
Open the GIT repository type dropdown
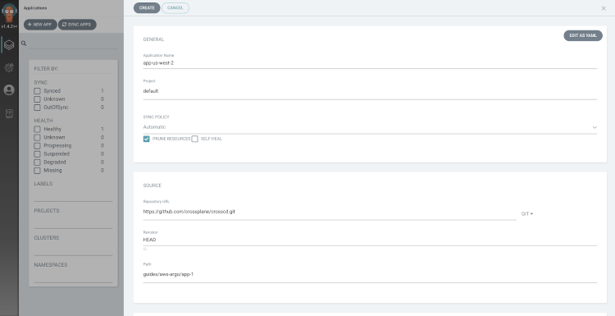[x=526, y=214]
